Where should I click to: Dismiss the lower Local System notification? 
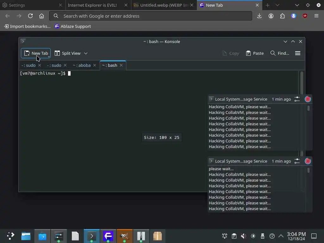(x=308, y=161)
